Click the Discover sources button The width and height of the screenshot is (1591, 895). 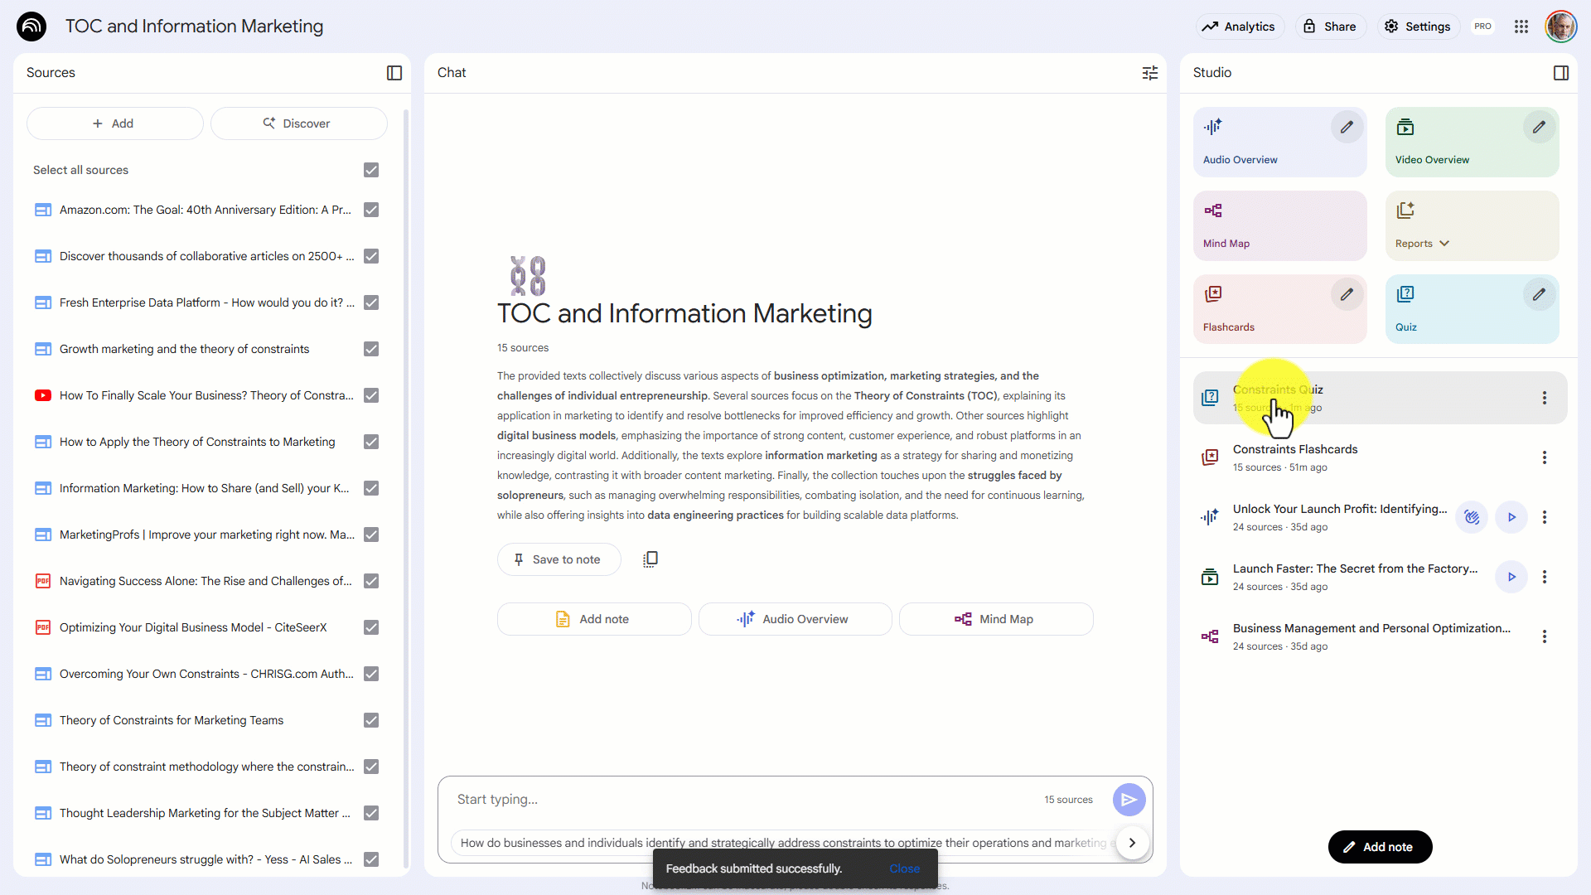[x=298, y=123]
